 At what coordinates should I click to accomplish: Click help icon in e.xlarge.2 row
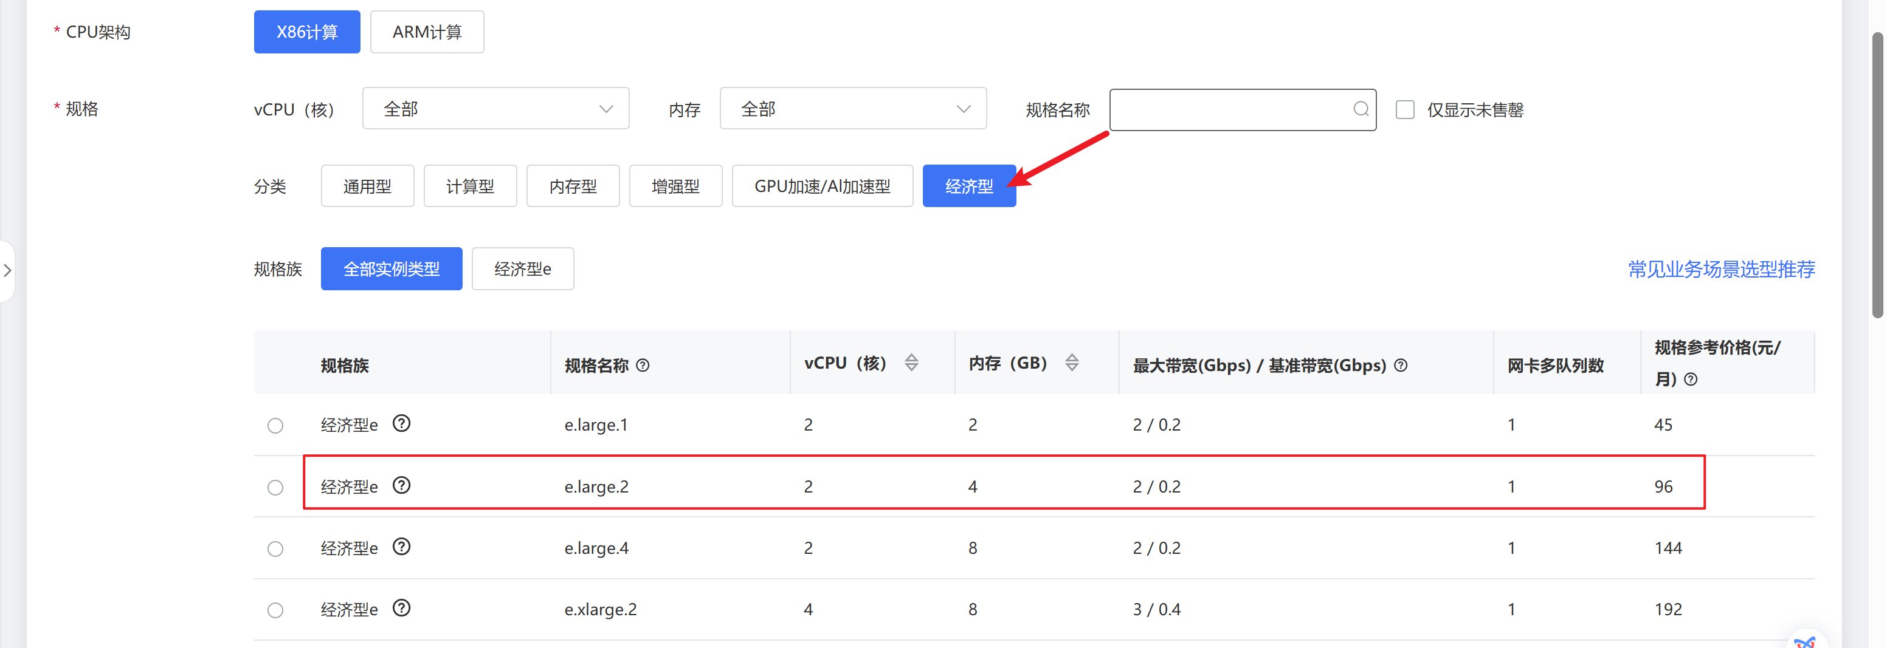tap(401, 609)
